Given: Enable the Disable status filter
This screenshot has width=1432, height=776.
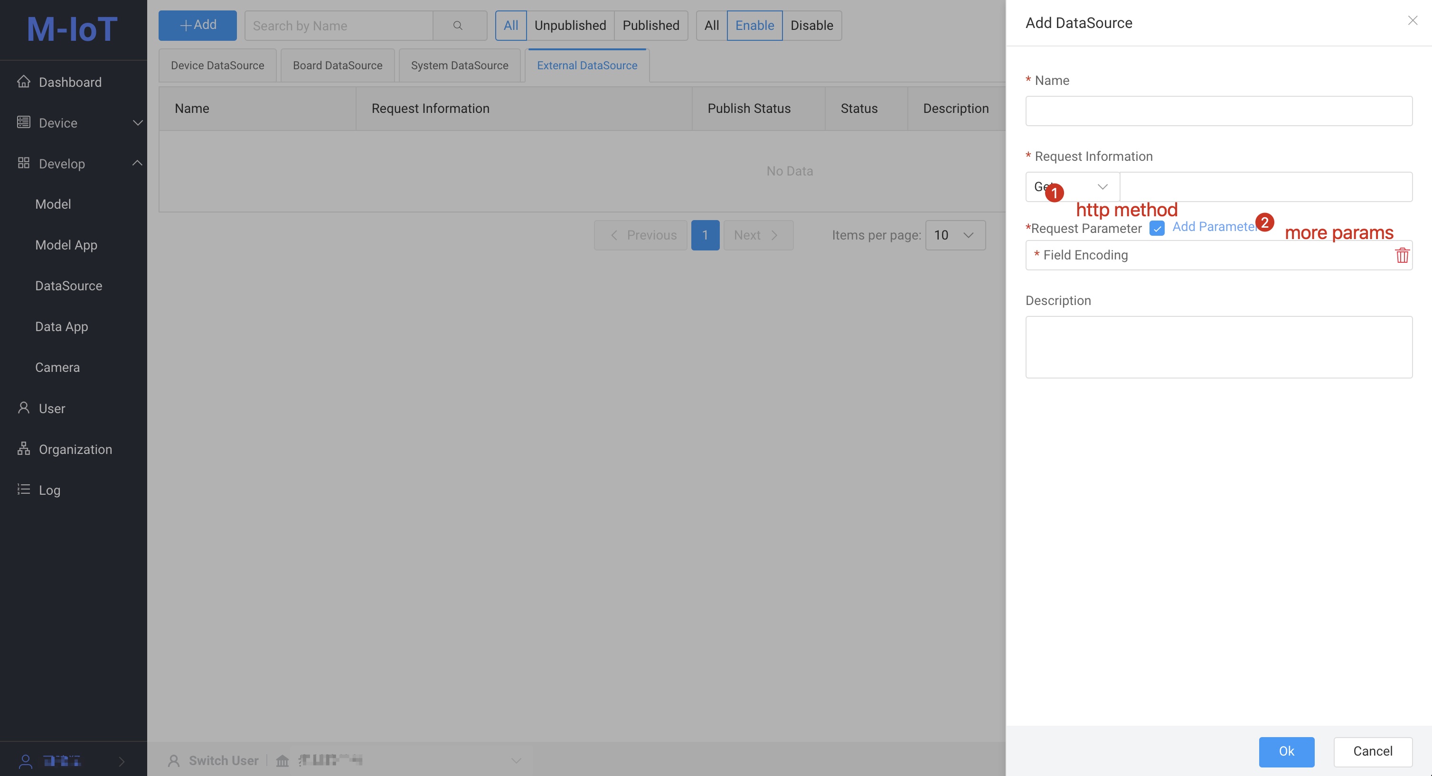Looking at the screenshot, I should tap(810, 25).
